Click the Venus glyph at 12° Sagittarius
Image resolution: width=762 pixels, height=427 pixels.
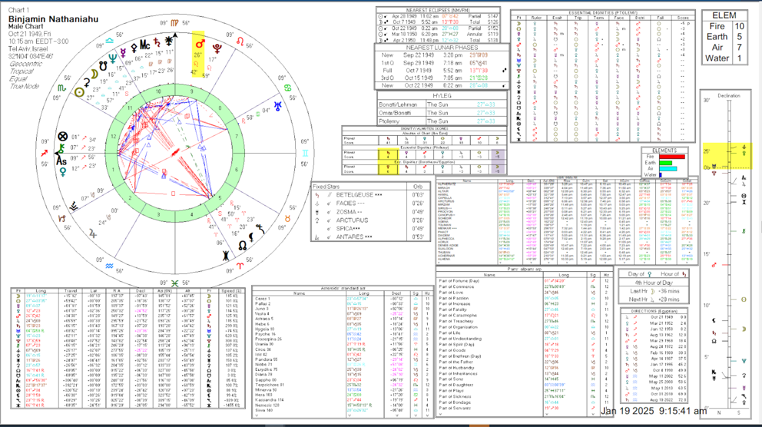(x=62, y=172)
